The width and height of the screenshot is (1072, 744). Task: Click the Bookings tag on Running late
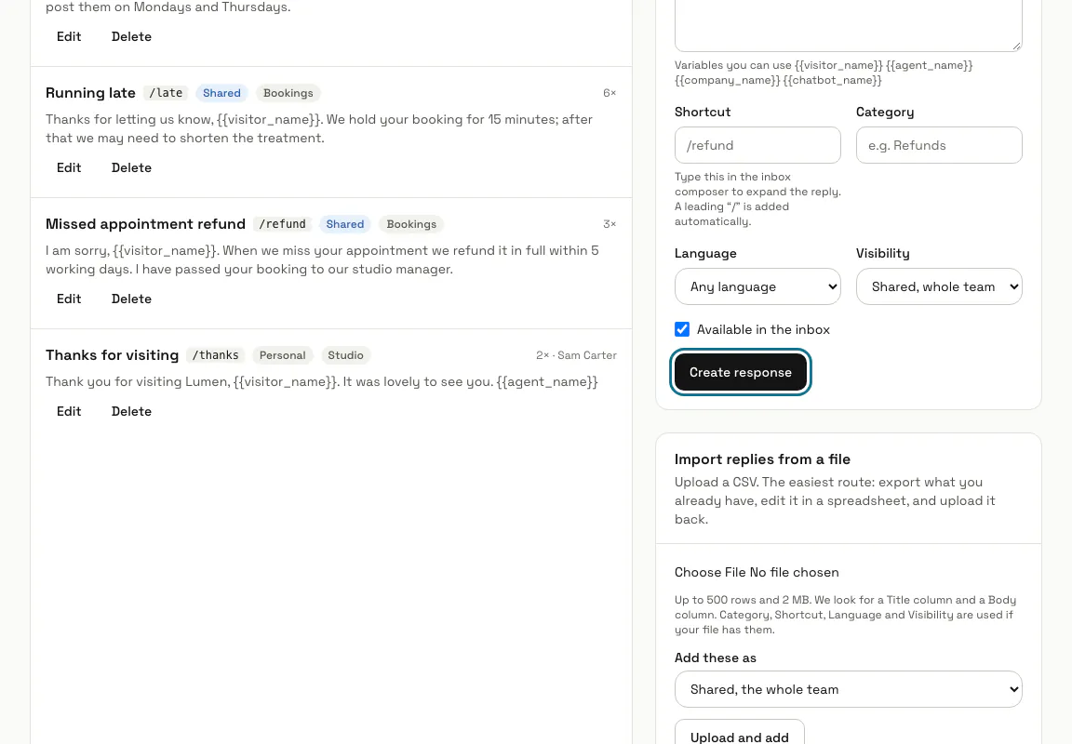click(x=288, y=93)
